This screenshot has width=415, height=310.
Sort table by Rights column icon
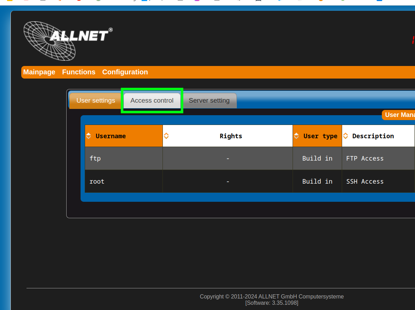pyautogui.click(x=166, y=136)
